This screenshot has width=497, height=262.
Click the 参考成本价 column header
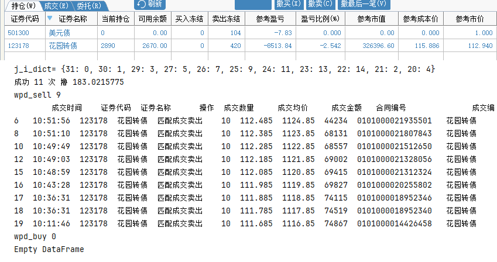pyautogui.click(x=421, y=19)
